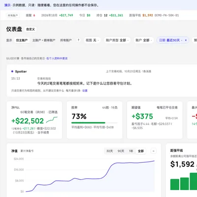Viewport: 197px width, 197px height.
Task: Click 60笔交易 (共98) · 已筛选 text
Action: (39, 112)
